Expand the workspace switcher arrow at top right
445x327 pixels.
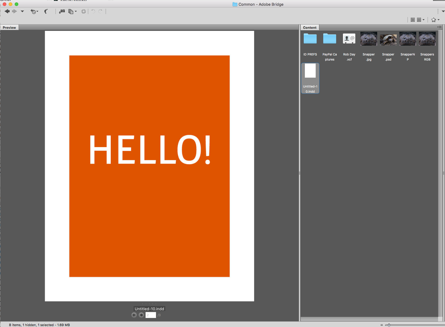[x=443, y=11]
